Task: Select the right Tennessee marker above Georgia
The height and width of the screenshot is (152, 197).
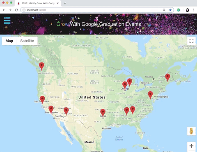Action: pyautogui.click(x=133, y=110)
